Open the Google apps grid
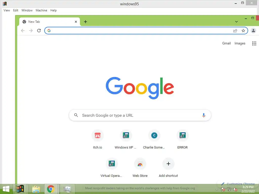 (254, 43)
